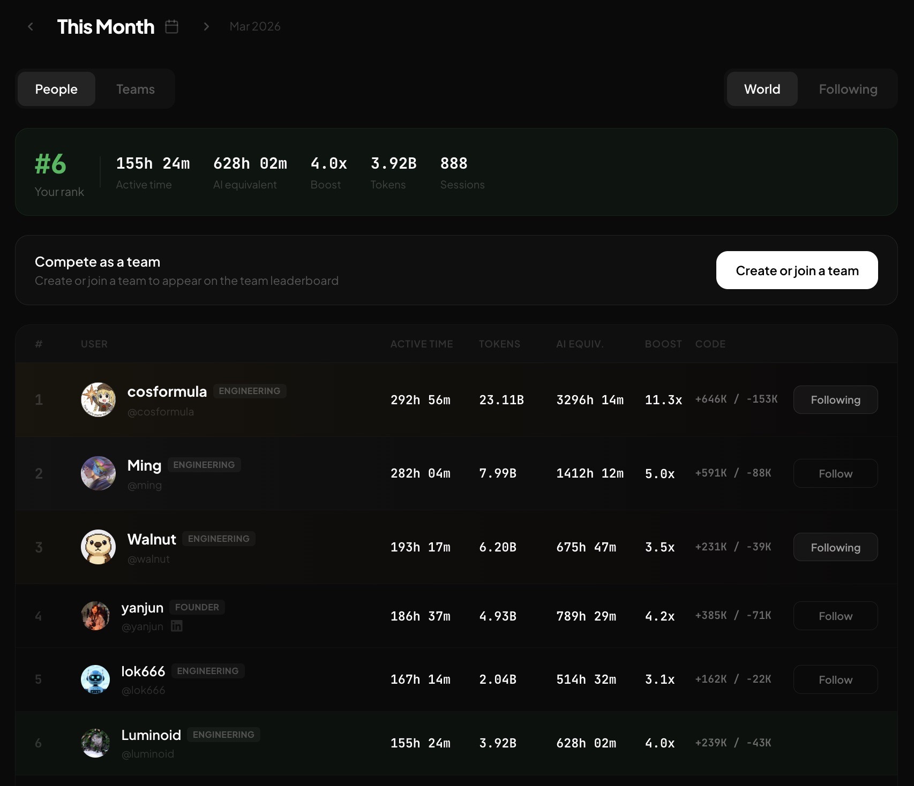Open Luminoid's profile name link
The height and width of the screenshot is (786, 914).
click(151, 735)
